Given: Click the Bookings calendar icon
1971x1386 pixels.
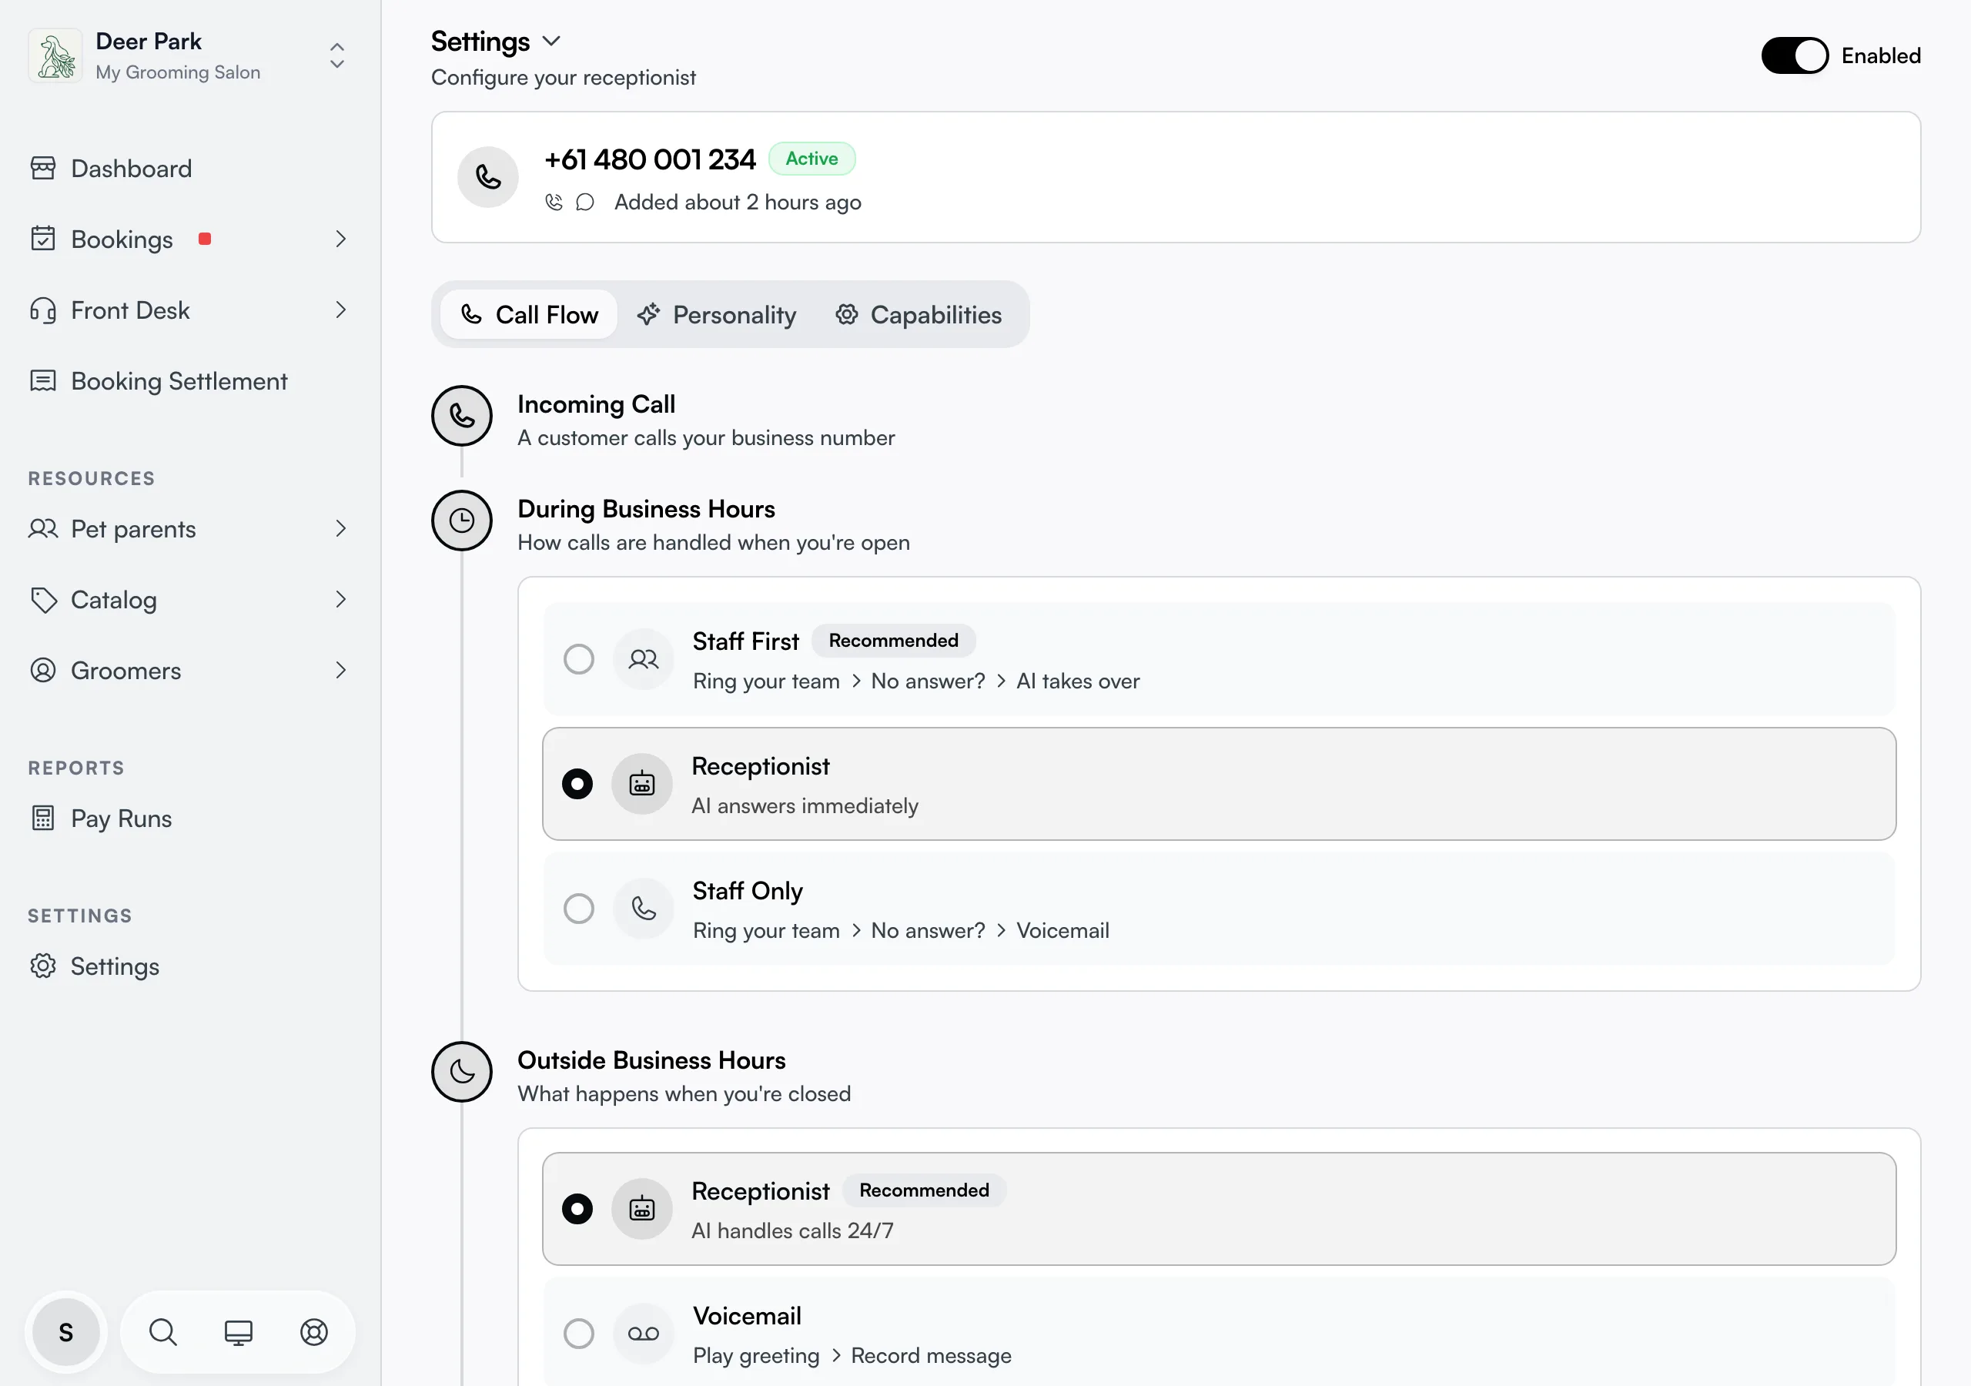Looking at the screenshot, I should point(43,239).
